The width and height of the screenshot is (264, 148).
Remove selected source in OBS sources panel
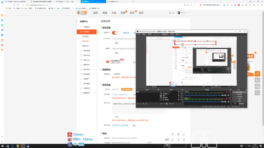[x=164, y=104]
